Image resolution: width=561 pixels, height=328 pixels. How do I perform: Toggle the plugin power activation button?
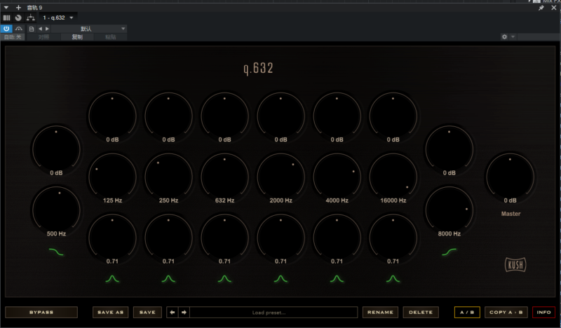point(6,29)
